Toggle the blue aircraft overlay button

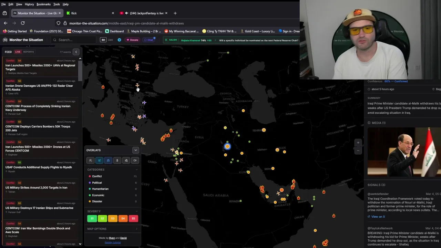pyautogui.click(x=99, y=160)
